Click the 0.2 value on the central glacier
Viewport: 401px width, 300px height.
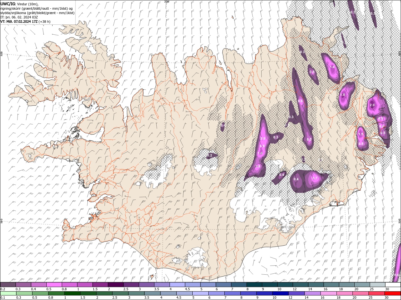click(210, 155)
